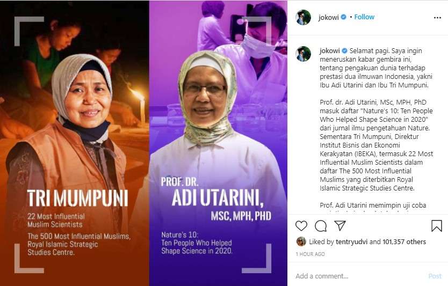Like the post with the heart icon
This screenshot has width=448, height=286.
pyautogui.click(x=301, y=226)
